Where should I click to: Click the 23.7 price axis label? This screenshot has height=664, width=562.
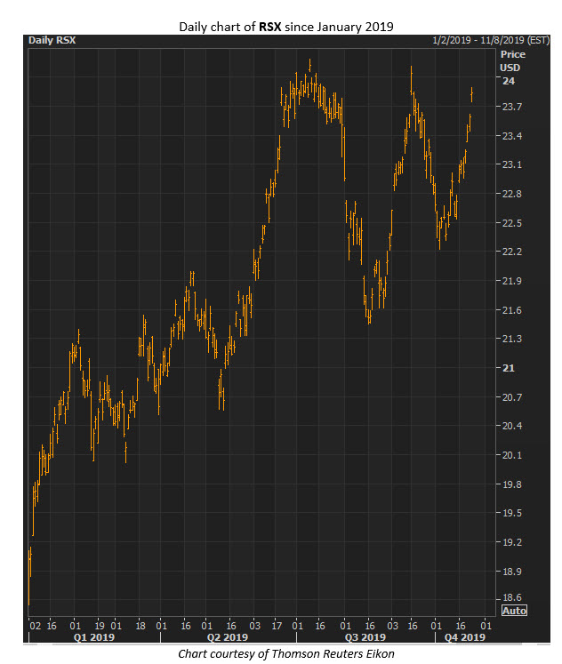tap(511, 107)
